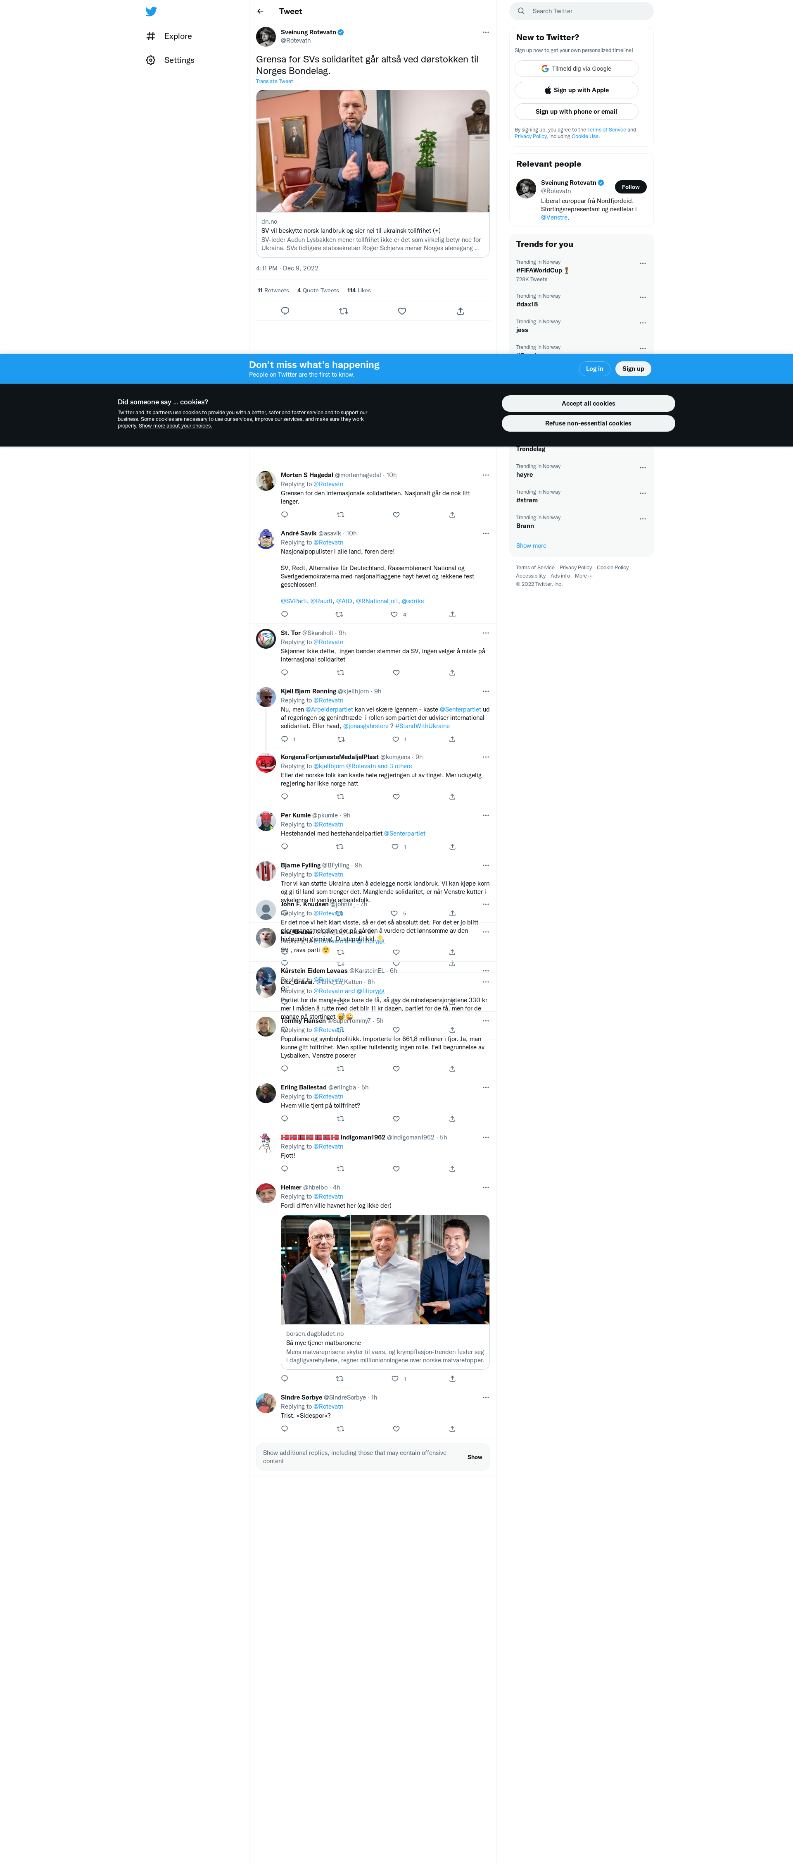Retweet Erling Ballestad's reply
793x1863 pixels.
(x=340, y=1119)
